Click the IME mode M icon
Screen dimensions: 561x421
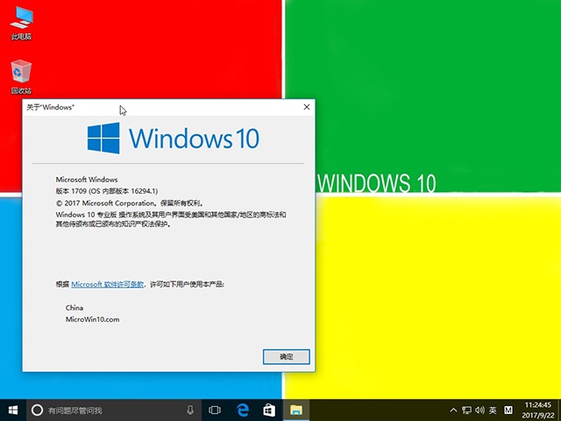508,410
